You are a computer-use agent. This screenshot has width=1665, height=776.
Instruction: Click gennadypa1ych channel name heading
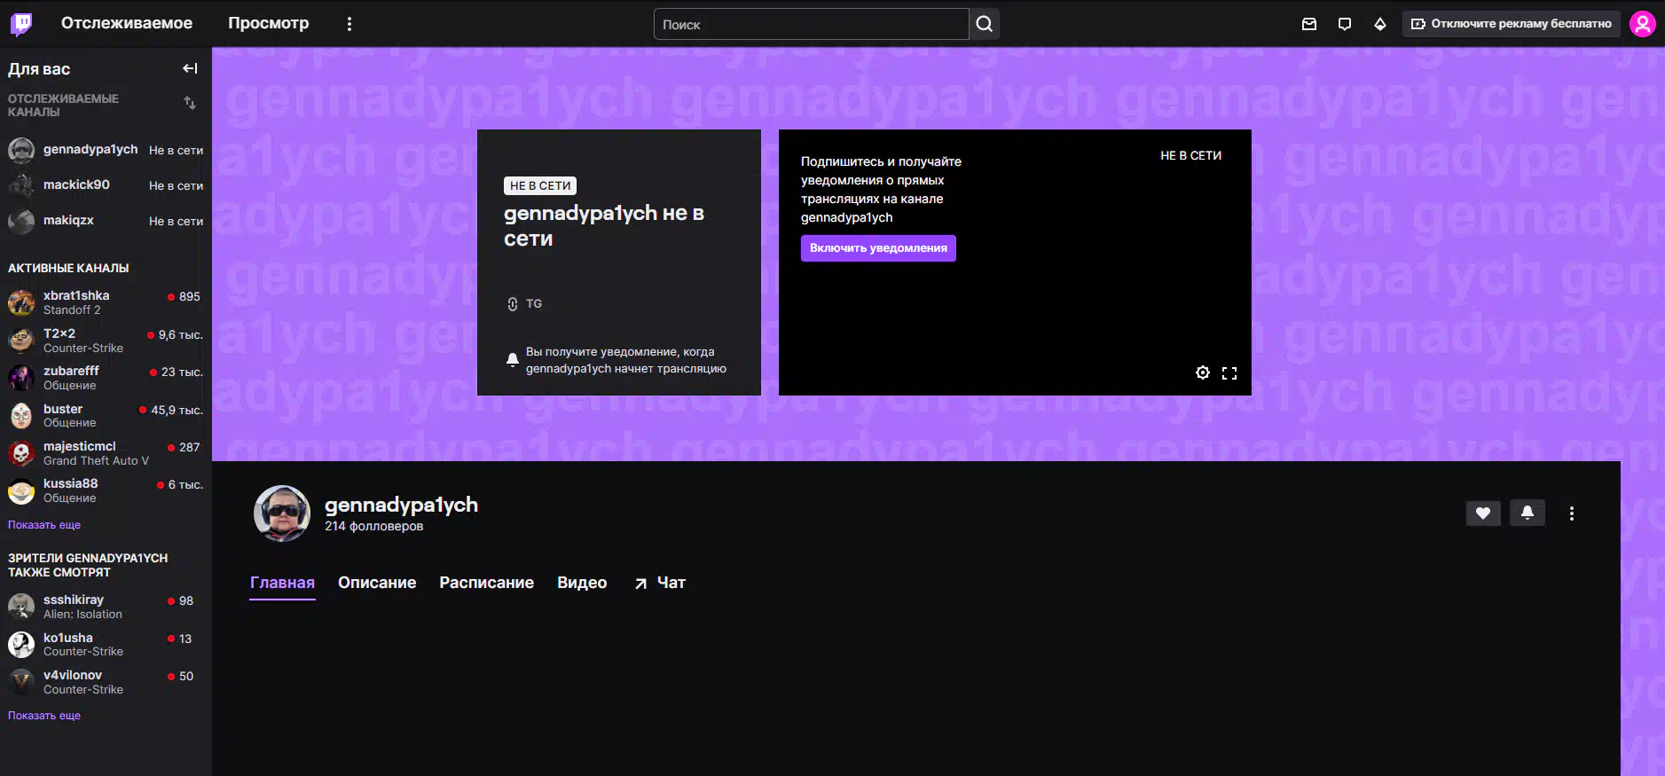point(401,505)
